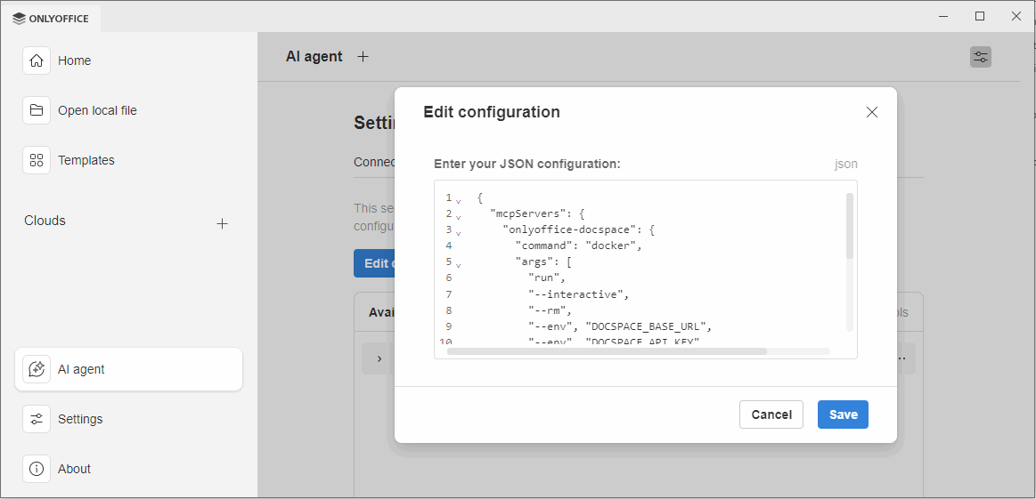1036x499 pixels.
Task: Click the Templates grid icon
Action: 37,160
